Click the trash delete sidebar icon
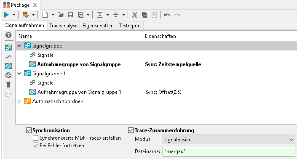 pos(8,85)
